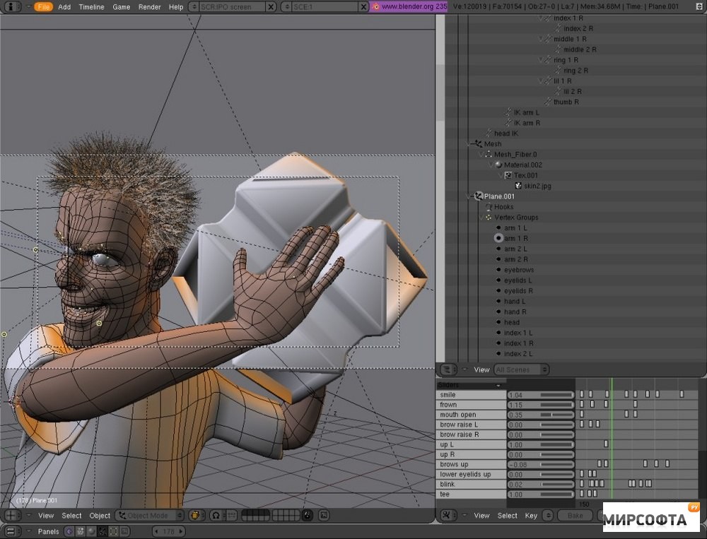707x539 pixels.
Task: Open the Render menu
Action: pyautogui.click(x=149, y=7)
